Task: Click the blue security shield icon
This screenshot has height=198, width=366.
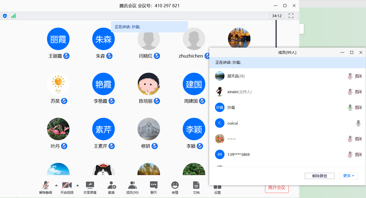Action: point(5,16)
